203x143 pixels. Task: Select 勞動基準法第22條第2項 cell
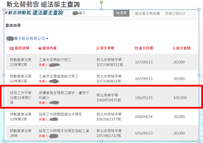tap(21, 79)
